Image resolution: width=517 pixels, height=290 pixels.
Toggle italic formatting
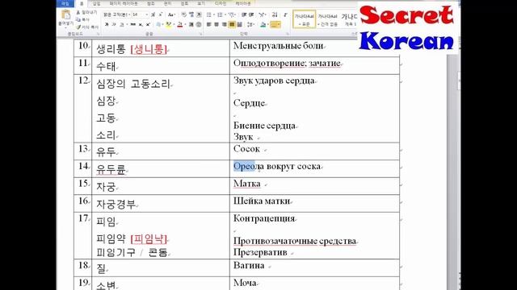point(114,25)
